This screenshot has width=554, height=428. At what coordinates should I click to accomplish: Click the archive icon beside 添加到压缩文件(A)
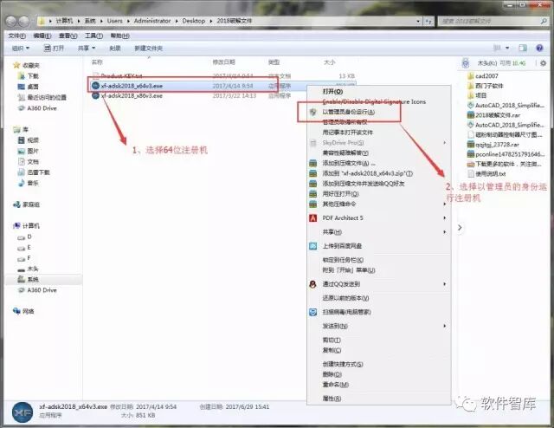coord(312,163)
